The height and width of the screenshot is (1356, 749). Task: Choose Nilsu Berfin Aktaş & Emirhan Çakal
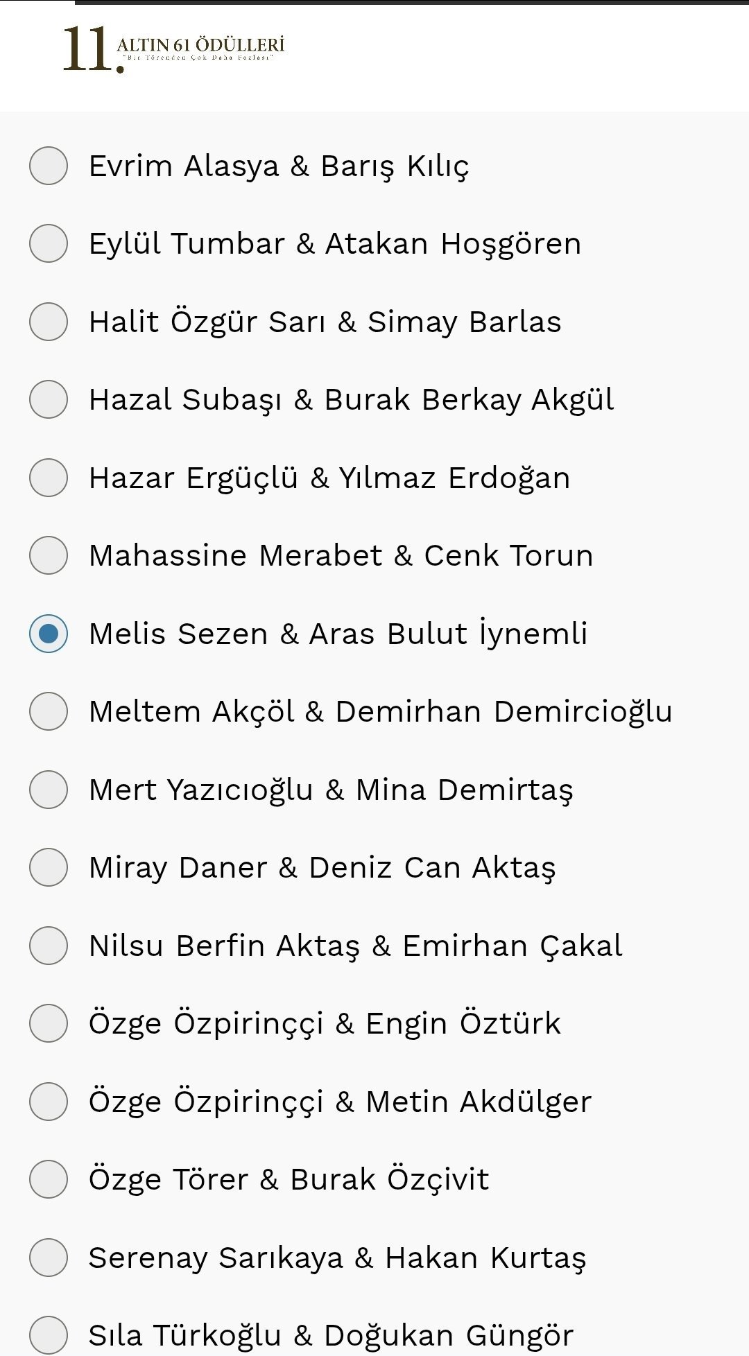(49, 946)
